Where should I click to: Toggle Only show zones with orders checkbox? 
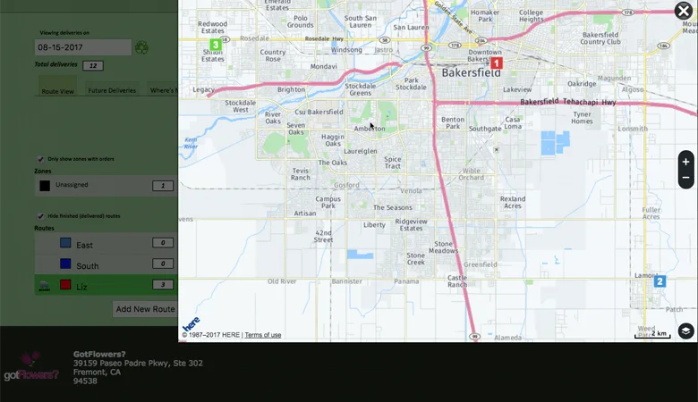click(x=40, y=159)
